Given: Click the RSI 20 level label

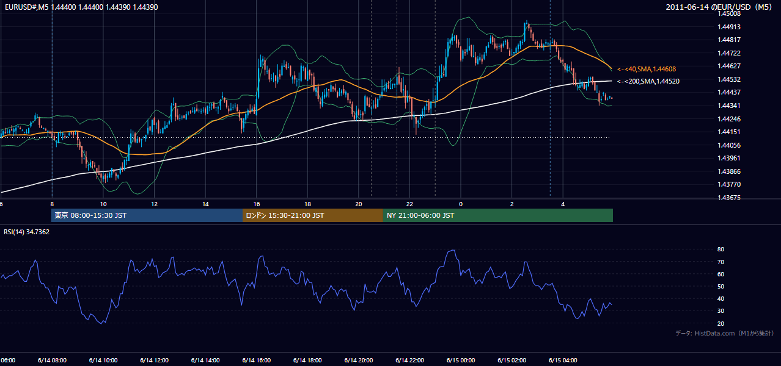Looking at the screenshot, I should [721, 323].
